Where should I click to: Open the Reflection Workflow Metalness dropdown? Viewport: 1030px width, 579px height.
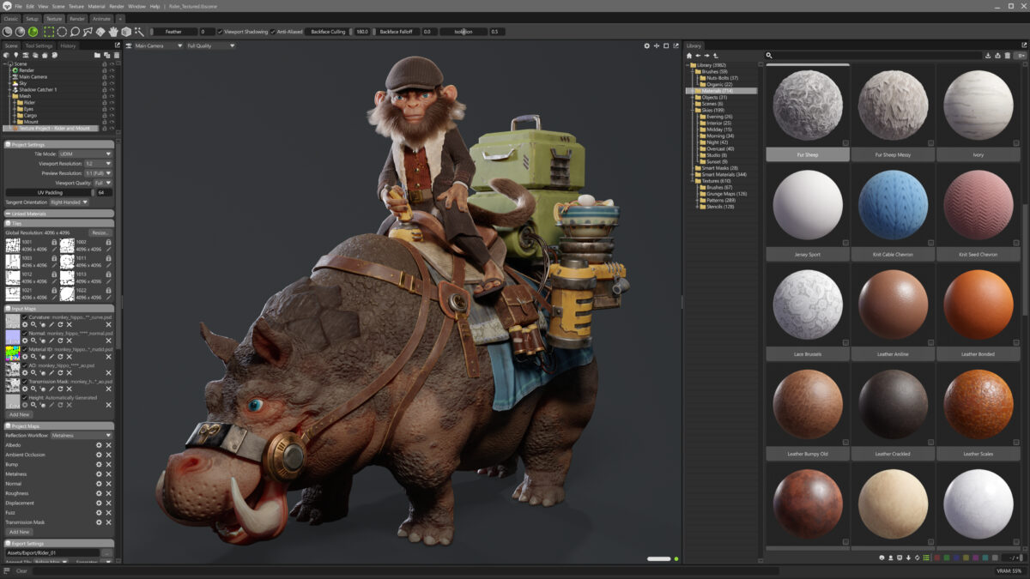[x=80, y=436]
